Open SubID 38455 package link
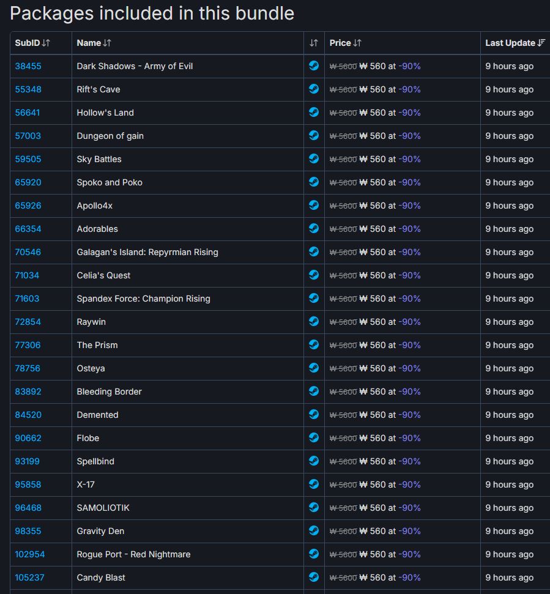 28,66
